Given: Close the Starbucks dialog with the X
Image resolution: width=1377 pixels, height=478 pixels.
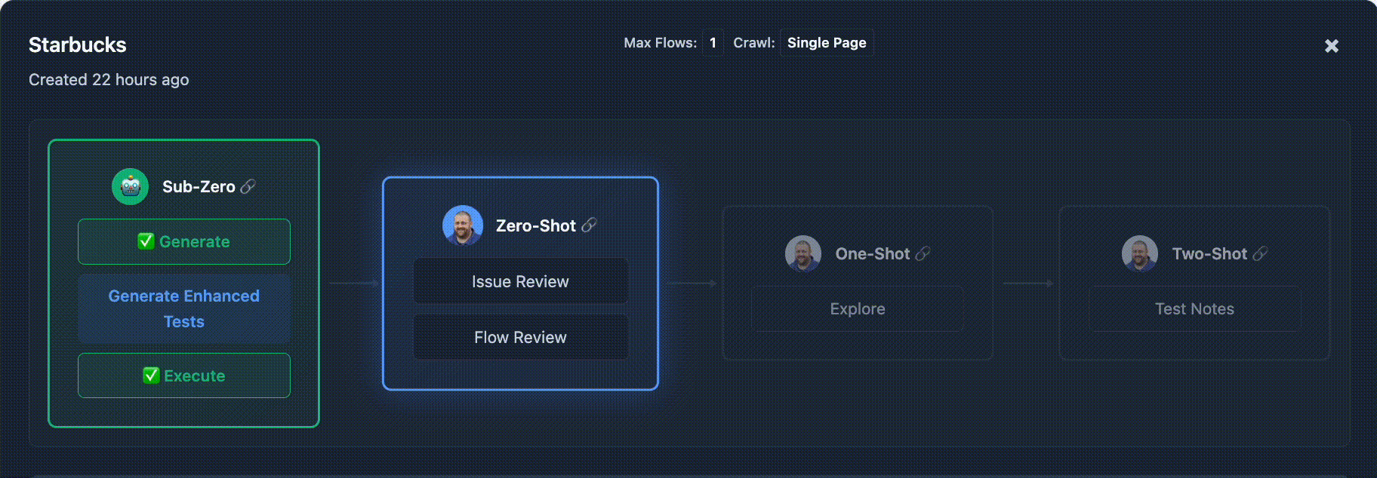Looking at the screenshot, I should pyautogui.click(x=1332, y=46).
